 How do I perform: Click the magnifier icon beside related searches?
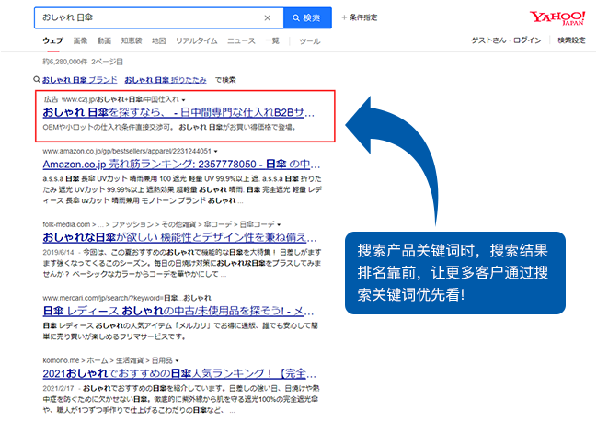37,80
